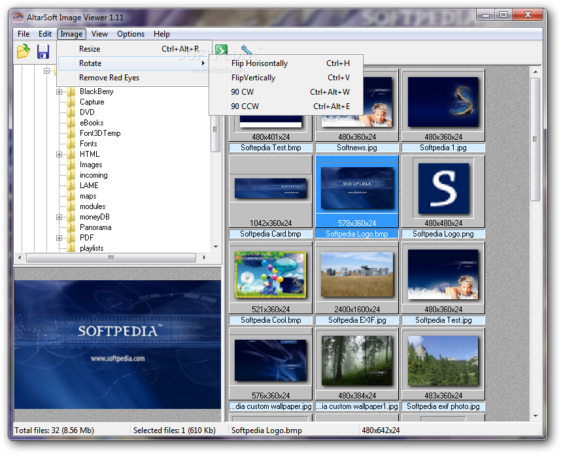Choose Resize from Image menu
561x454 pixels.
133,49
